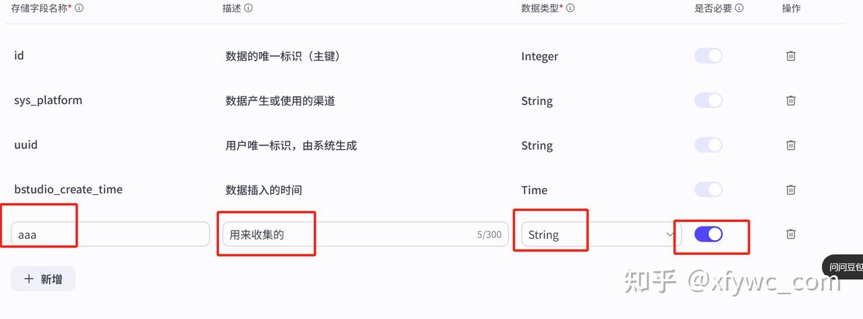Remove the bstudio_create_time field row
Viewport: 863px width, 319px height.
791,190
